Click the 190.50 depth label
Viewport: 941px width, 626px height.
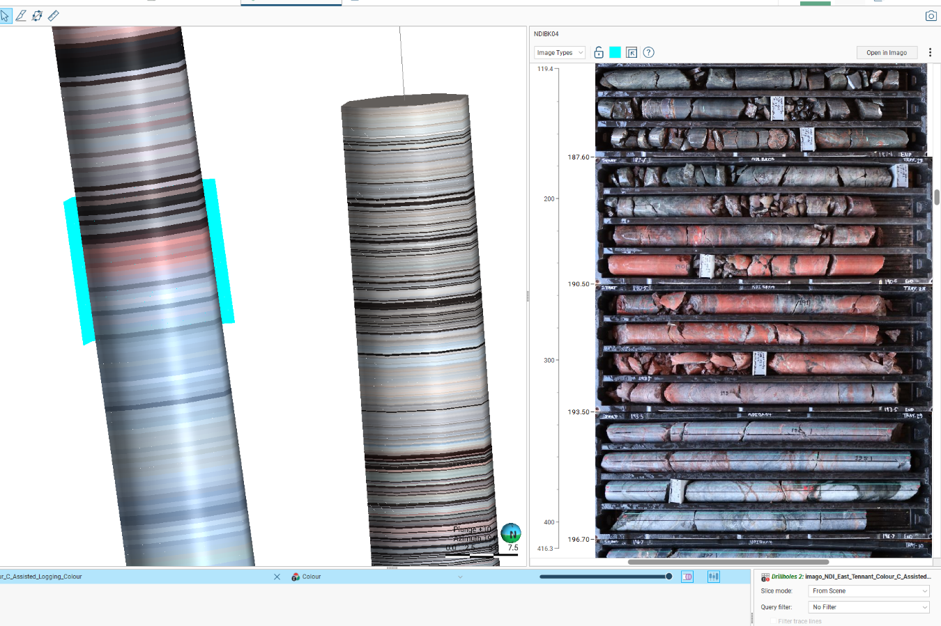(578, 284)
